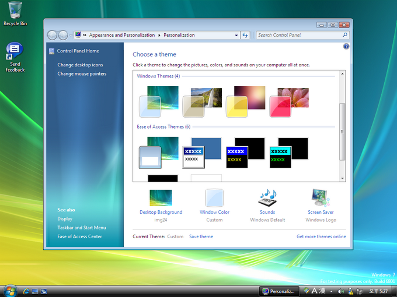Viewport: 397px width, 297px height.
Task: Go to Appearance and Personalization breadcrumb
Action: [x=122, y=35]
